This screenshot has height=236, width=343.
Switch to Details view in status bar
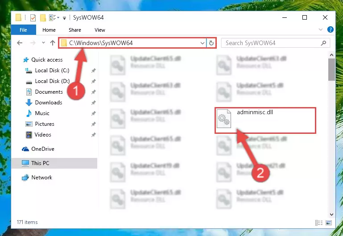click(x=319, y=223)
